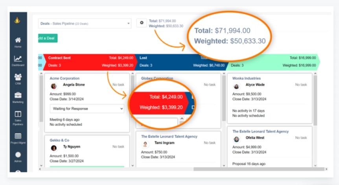Click right arrow of horizontal scrollbar
The width and height of the screenshot is (339, 185).
point(326,169)
